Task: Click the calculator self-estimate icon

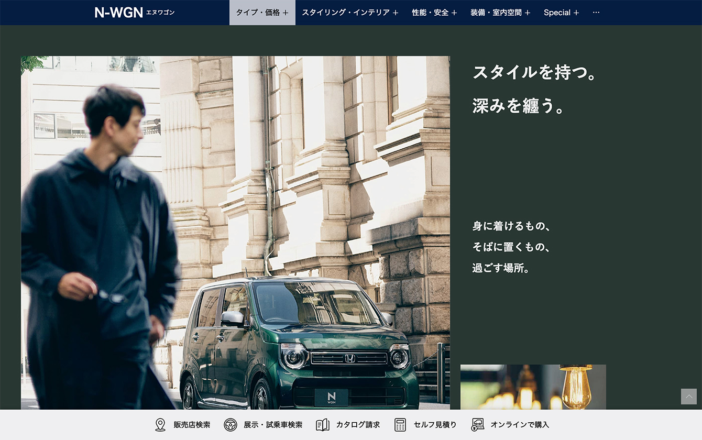Action: (400, 425)
